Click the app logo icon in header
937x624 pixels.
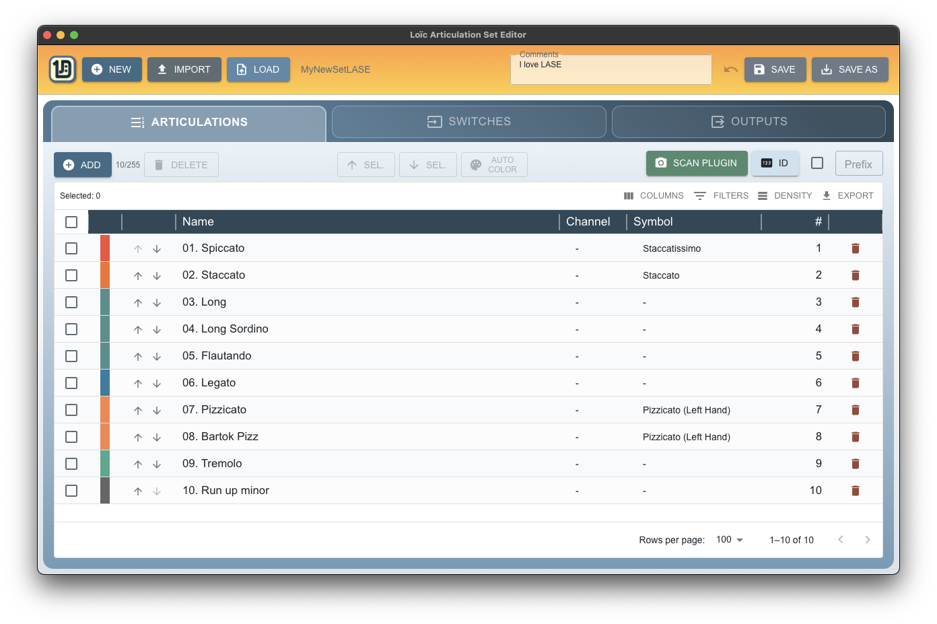(63, 69)
